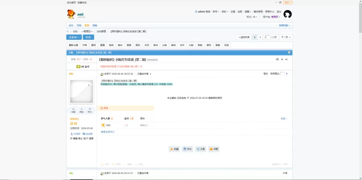Click the page number input field

point(267,37)
